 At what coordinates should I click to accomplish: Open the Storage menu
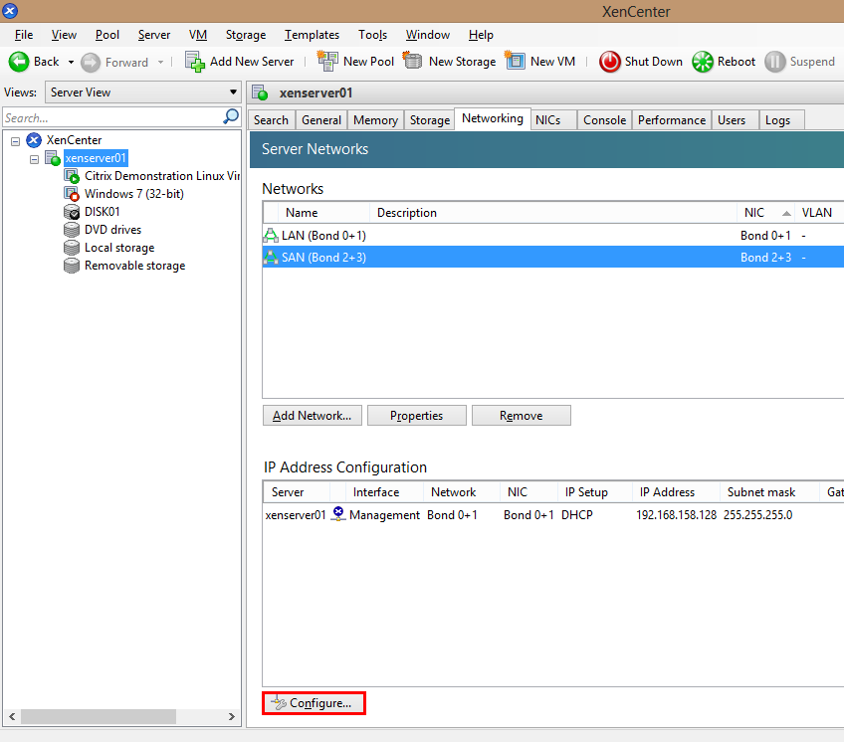tap(245, 35)
